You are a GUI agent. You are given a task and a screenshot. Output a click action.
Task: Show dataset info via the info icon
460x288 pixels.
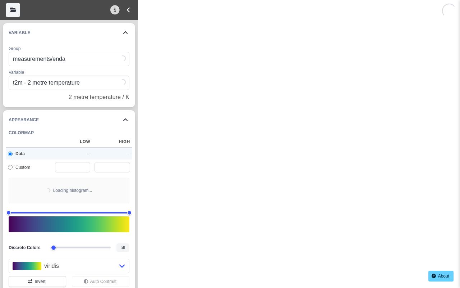115,10
